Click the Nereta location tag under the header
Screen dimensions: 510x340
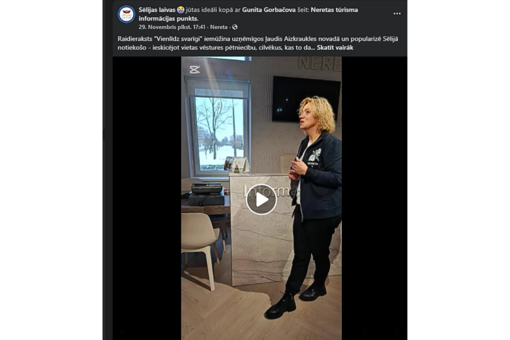[219, 27]
